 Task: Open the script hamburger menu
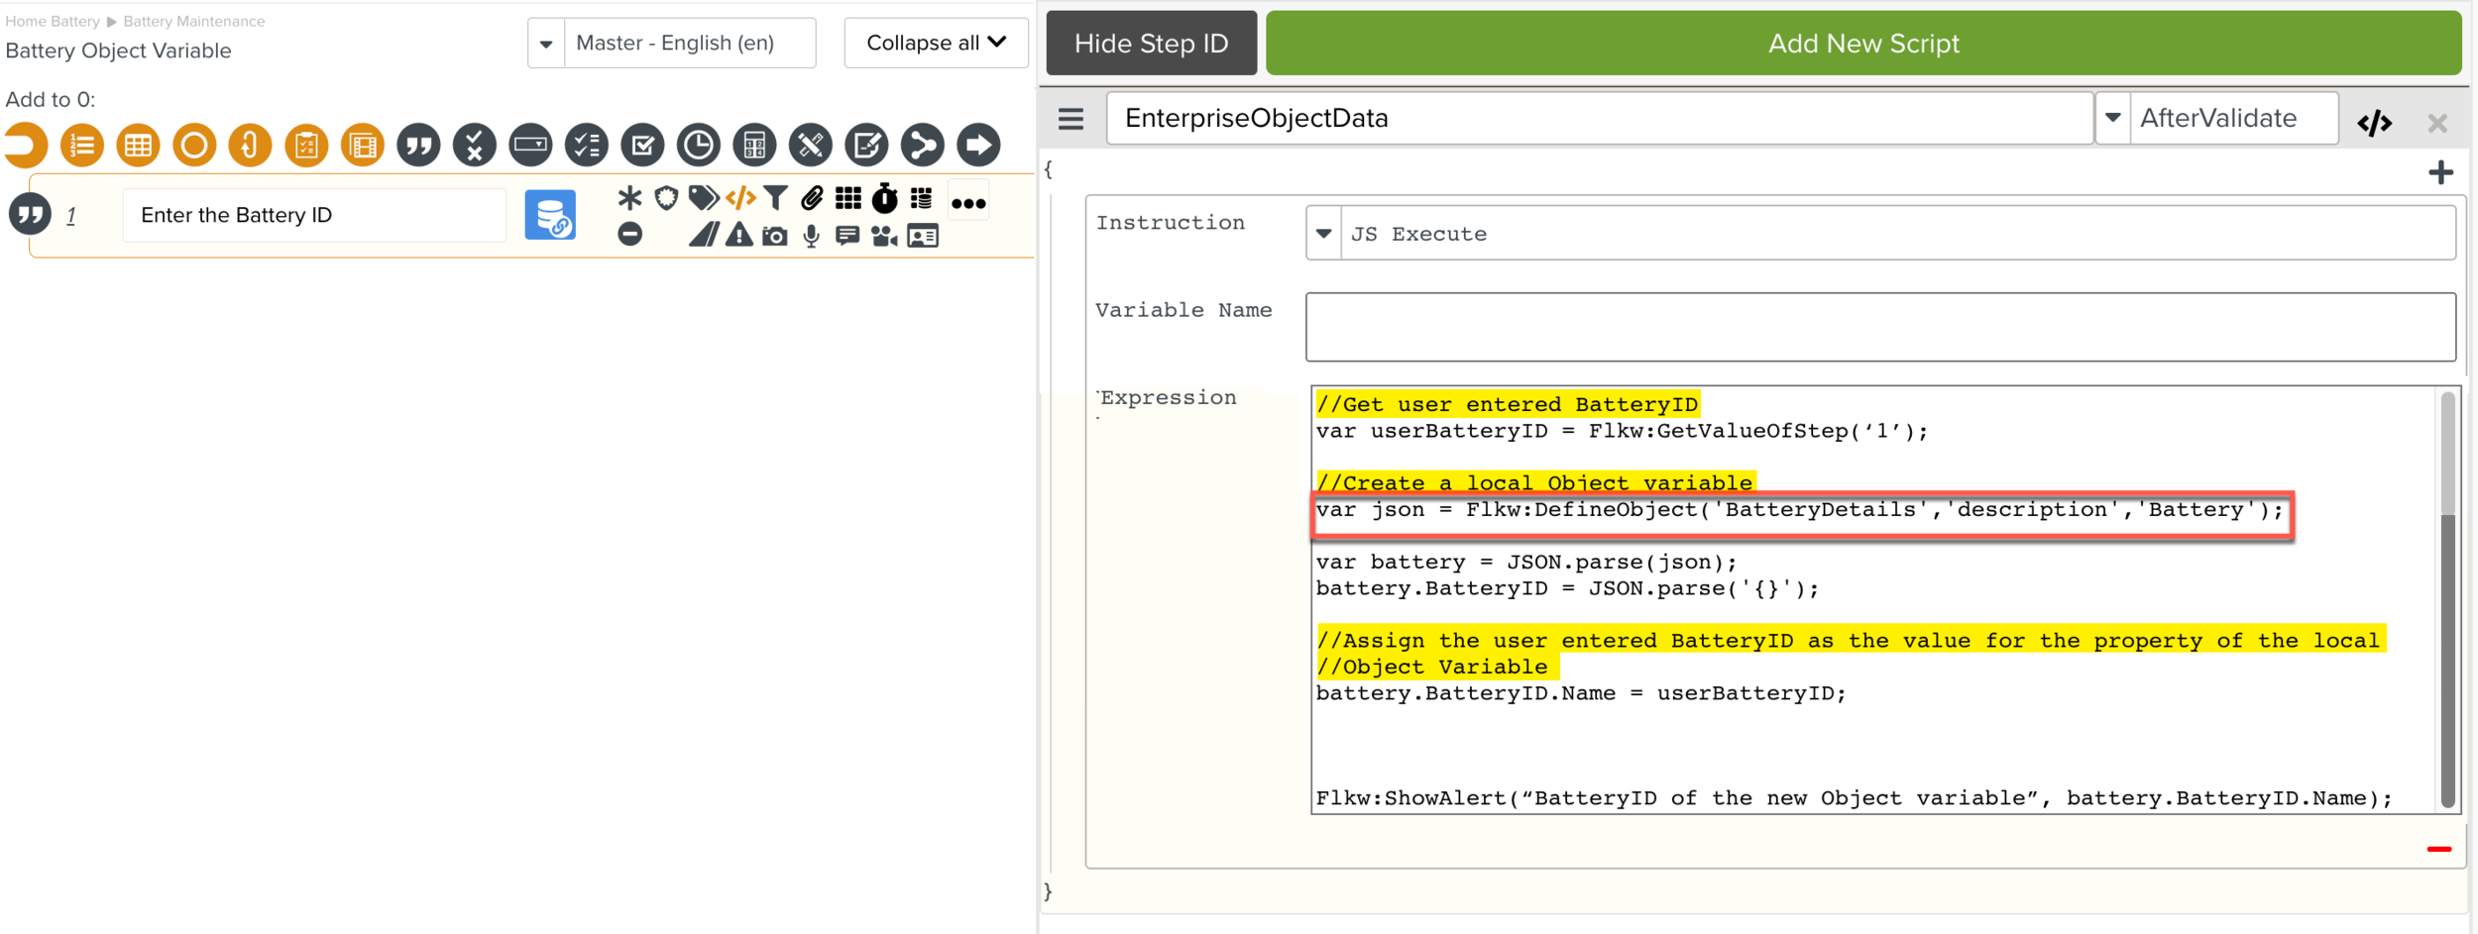click(x=1070, y=119)
